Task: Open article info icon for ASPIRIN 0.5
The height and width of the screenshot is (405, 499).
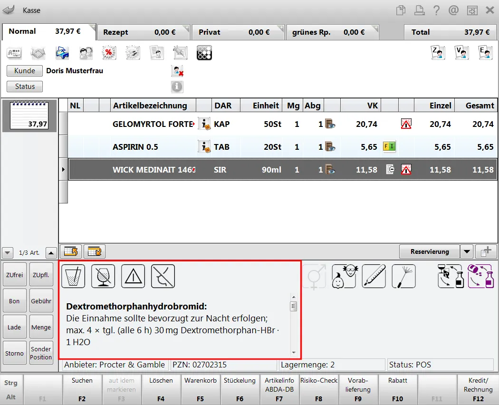Action: (204, 146)
